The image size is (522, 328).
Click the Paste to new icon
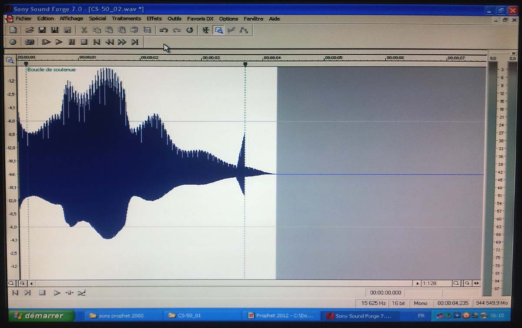[134, 30]
